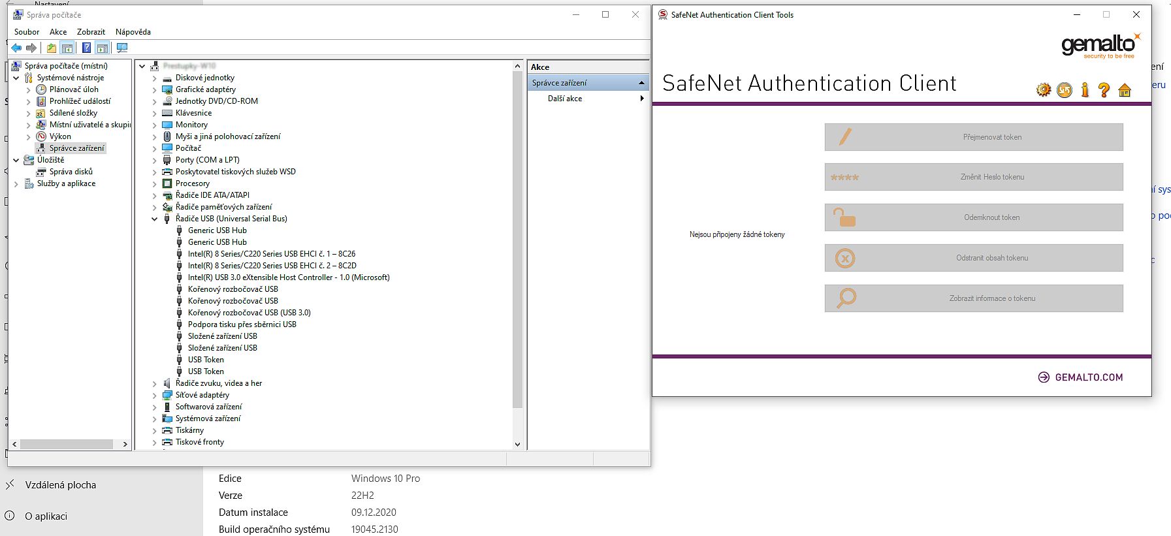The image size is (1171, 536).
Task: Open the SafeNet About info icon
Action: pos(1084,90)
